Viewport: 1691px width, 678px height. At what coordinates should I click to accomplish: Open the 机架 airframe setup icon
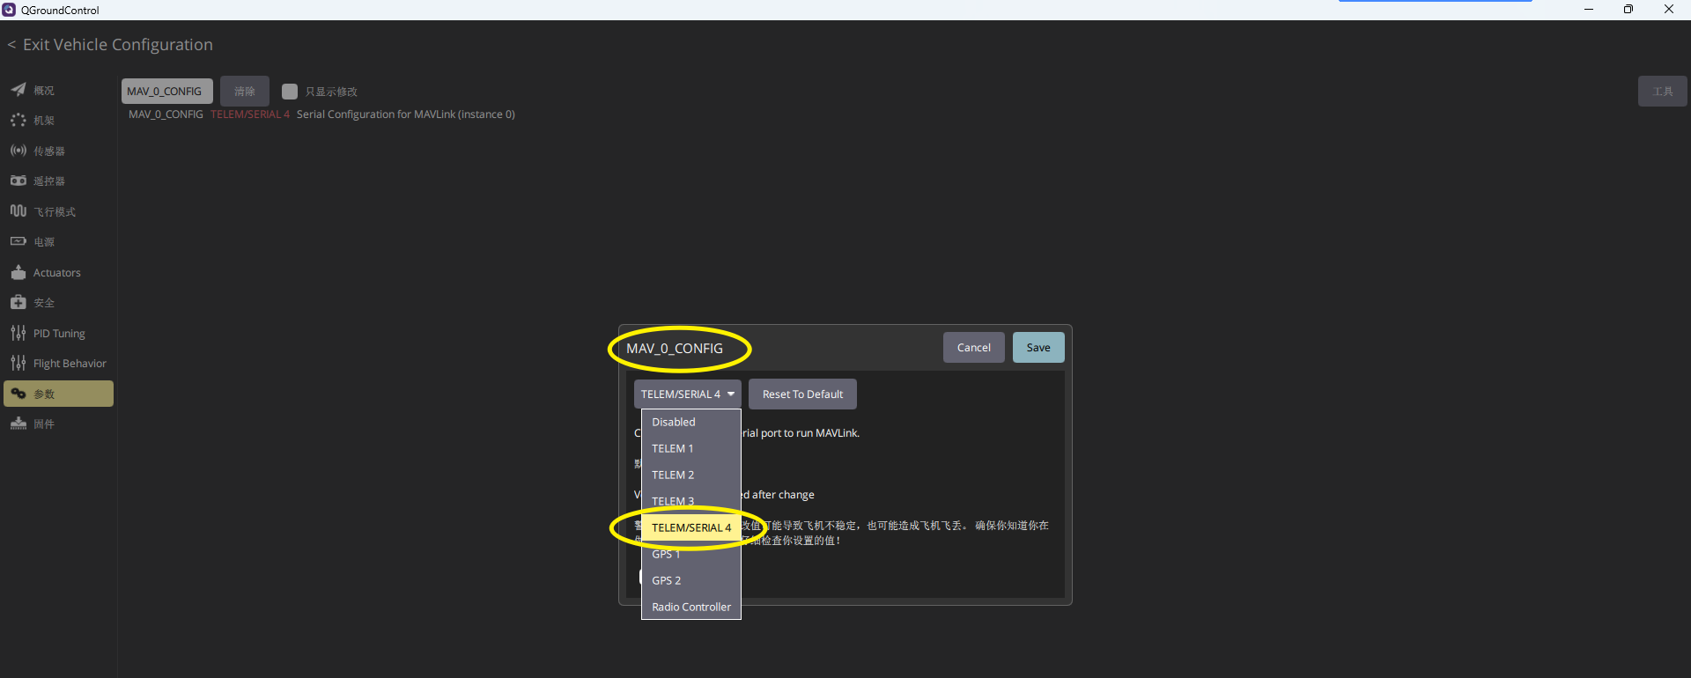coord(18,120)
